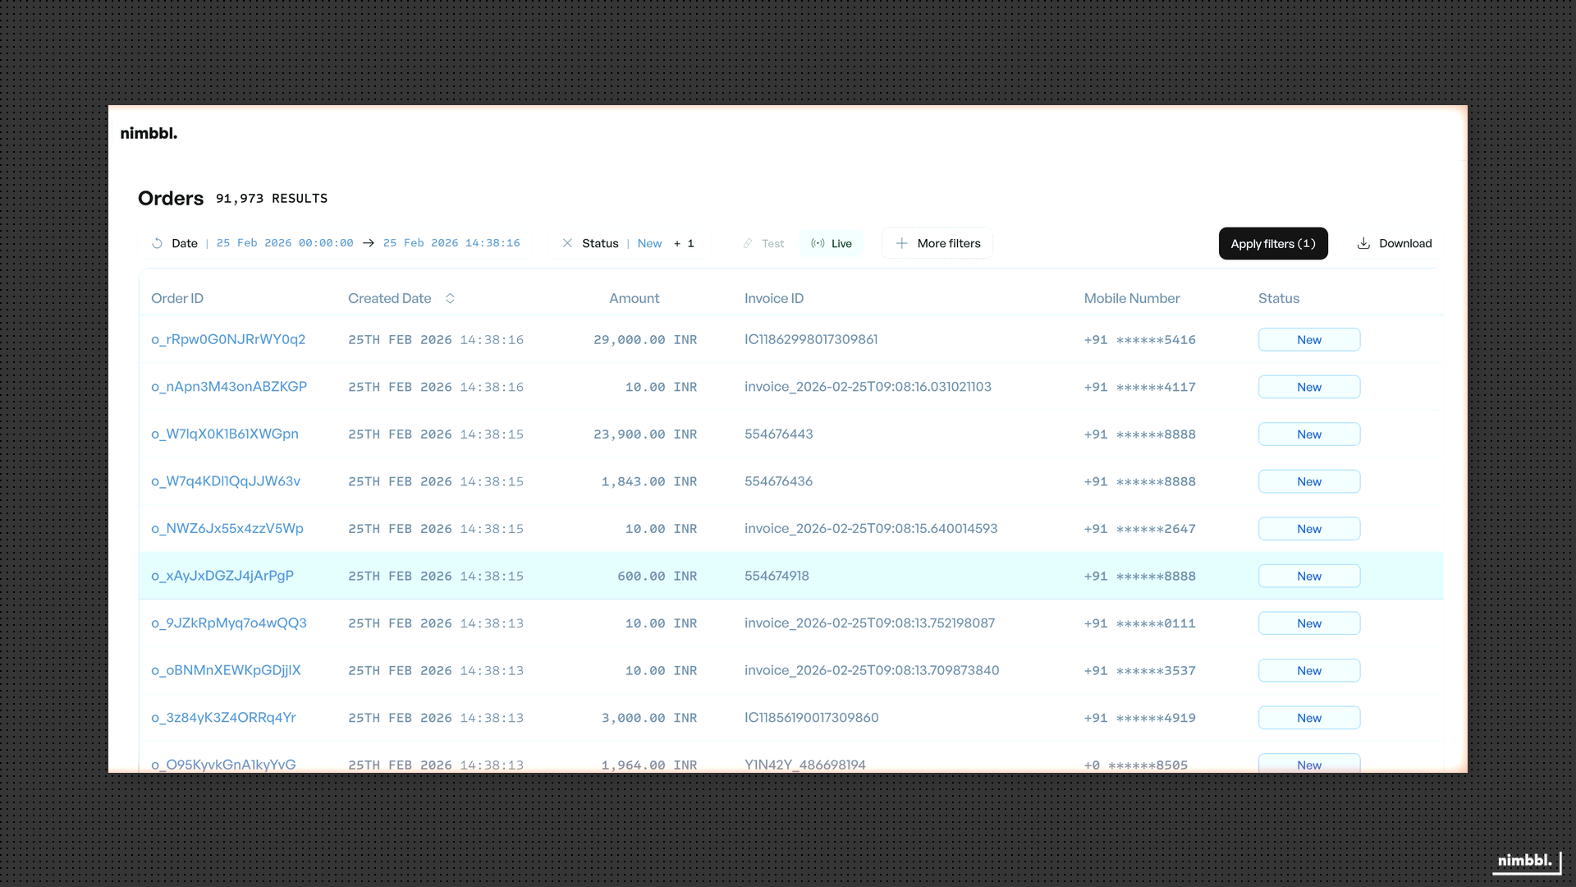Click the download tray icon

coord(1363,243)
